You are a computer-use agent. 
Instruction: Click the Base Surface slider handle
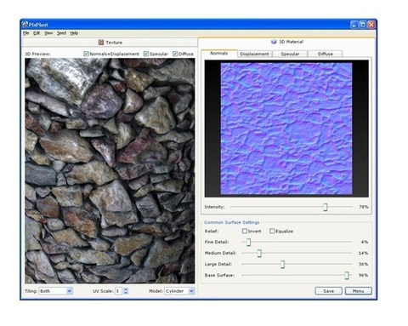[347, 275]
